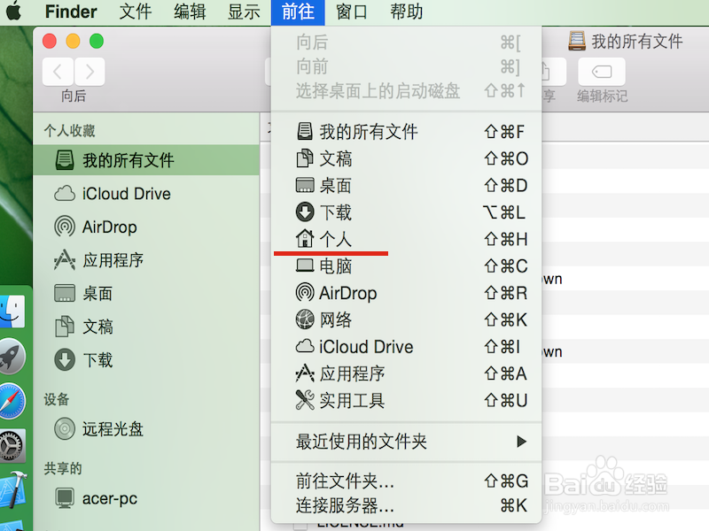Click the green zoom window button
Image resolution: width=709 pixels, height=531 pixels.
click(97, 41)
